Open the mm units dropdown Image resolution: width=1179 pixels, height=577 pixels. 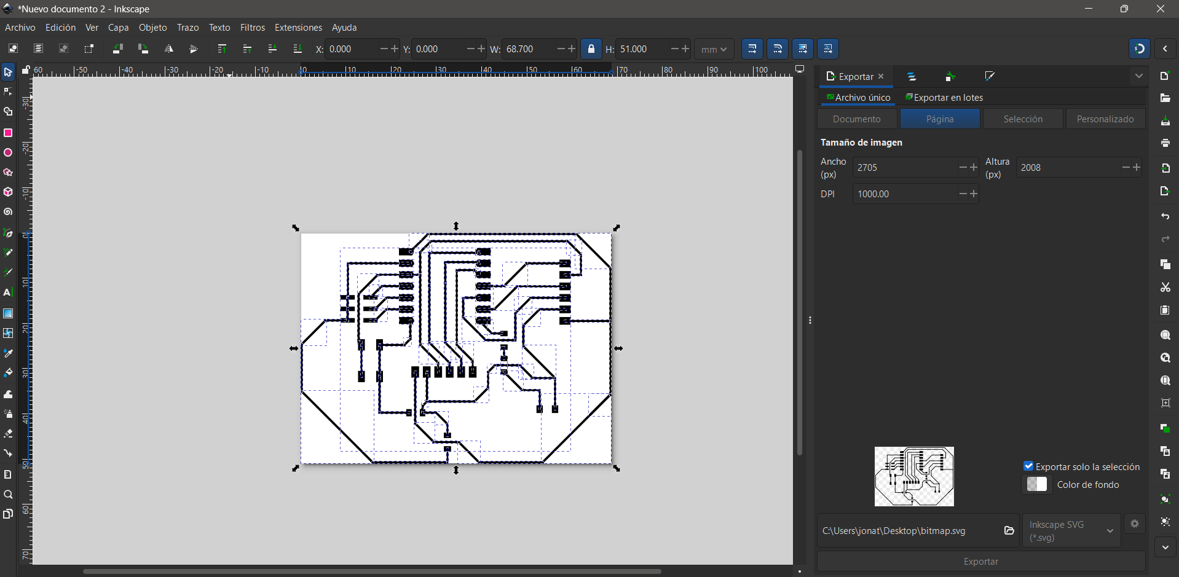coord(714,49)
